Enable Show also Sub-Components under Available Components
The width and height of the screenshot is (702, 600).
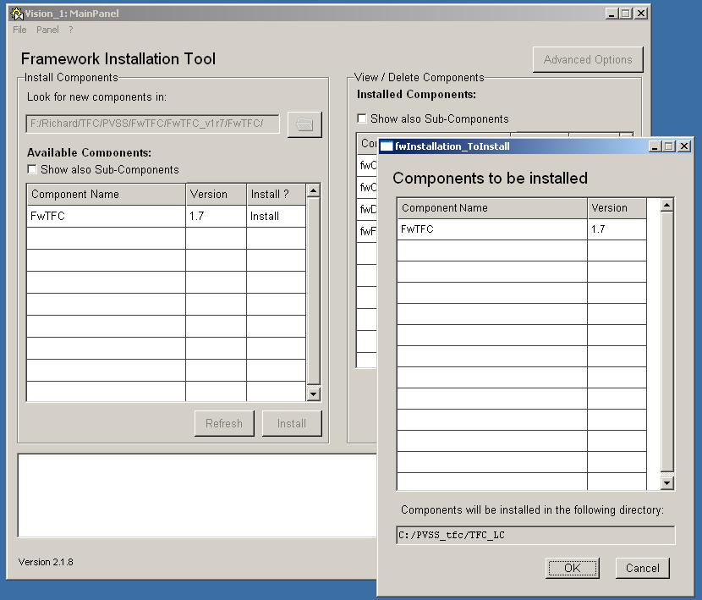pyautogui.click(x=32, y=169)
